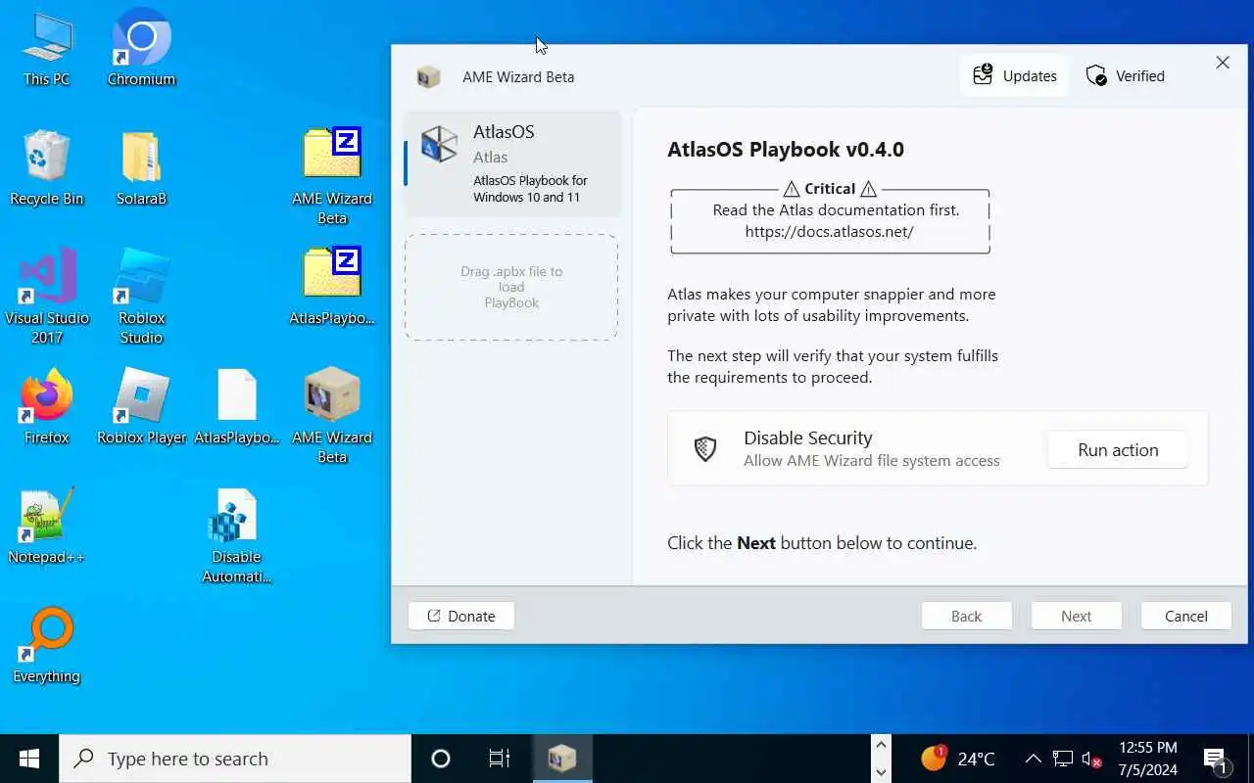Open the clock showing 12:55 PM
This screenshot has height=783, width=1254.
click(1147, 759)
